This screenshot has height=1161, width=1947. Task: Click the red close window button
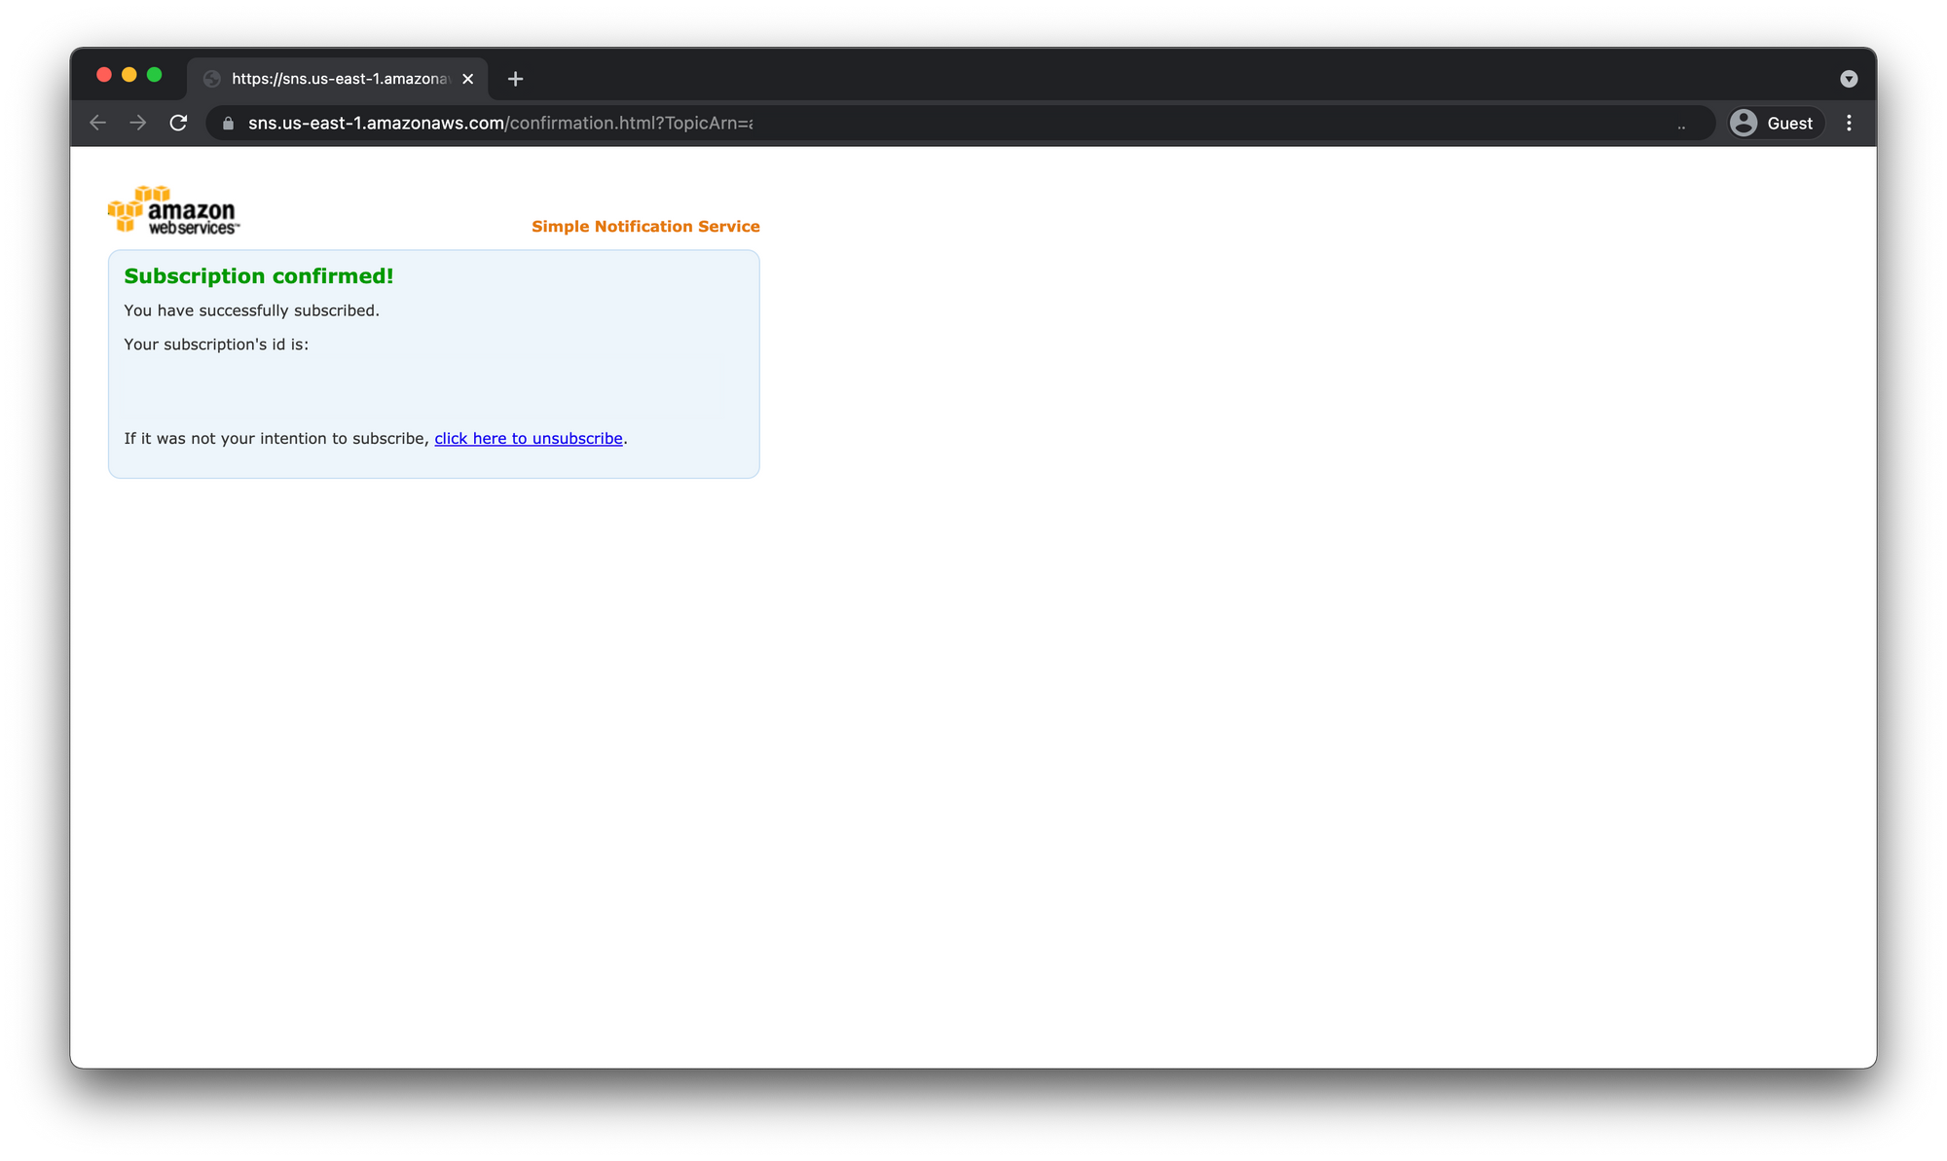(x=104, y=75)
